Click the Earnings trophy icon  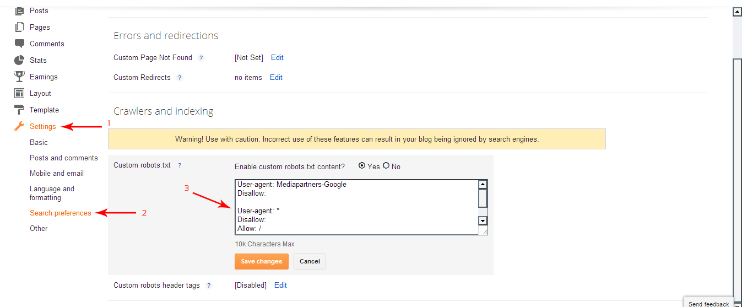tap(19, 77)
